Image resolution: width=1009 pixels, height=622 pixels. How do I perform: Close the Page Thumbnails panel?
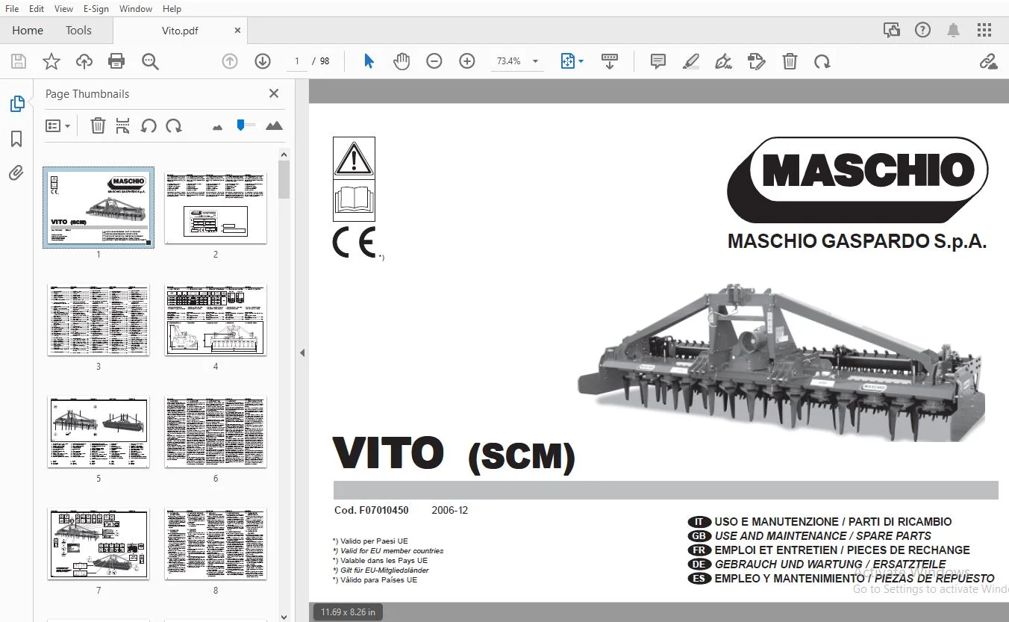click(274, 93)
